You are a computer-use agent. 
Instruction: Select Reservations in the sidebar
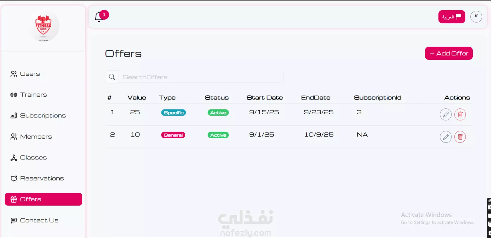42,178
